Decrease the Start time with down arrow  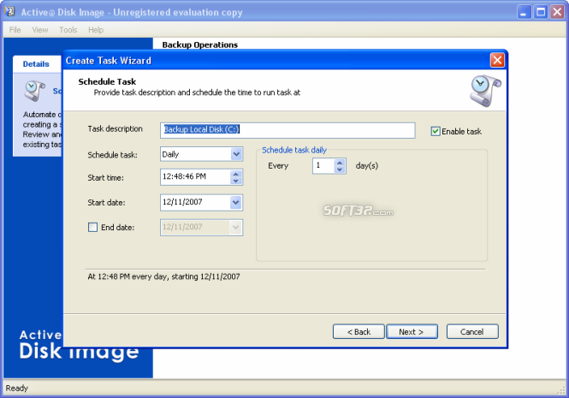(236, 181)
